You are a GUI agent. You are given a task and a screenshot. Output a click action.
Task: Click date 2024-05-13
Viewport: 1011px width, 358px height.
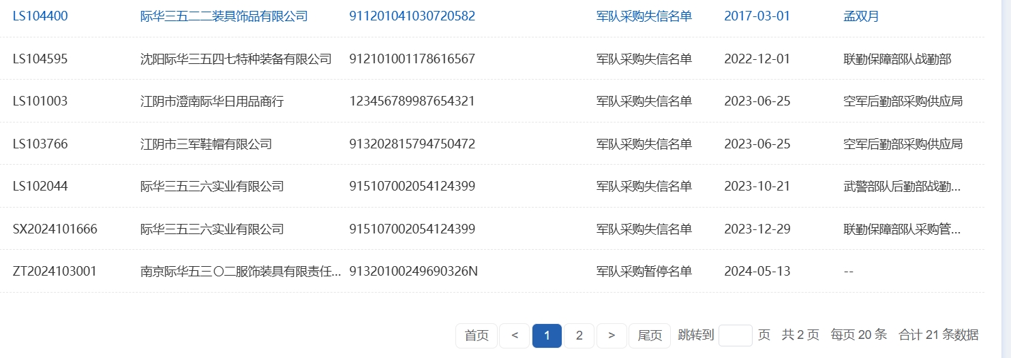[x=757, y=272]
